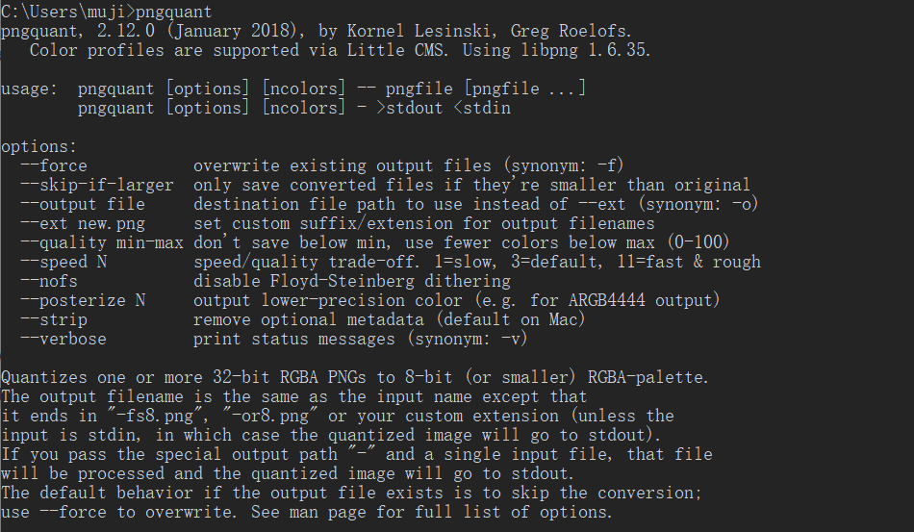Click the 'Floyd-Steinberg dithering' description
The height and width of the screenshot is (532, 914).
390,282
